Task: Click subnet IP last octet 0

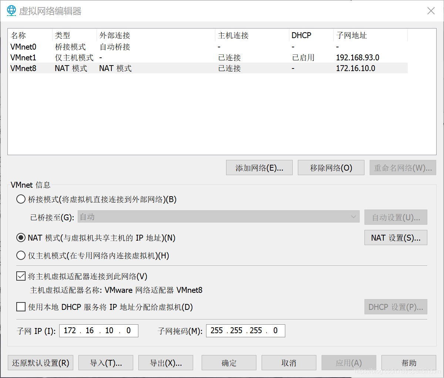Action: (128, 331)
